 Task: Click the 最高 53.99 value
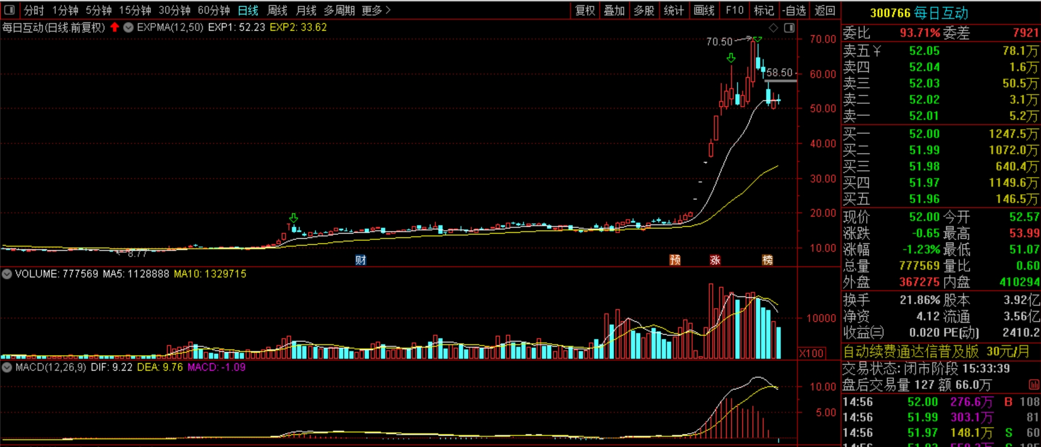[1024, 233]
